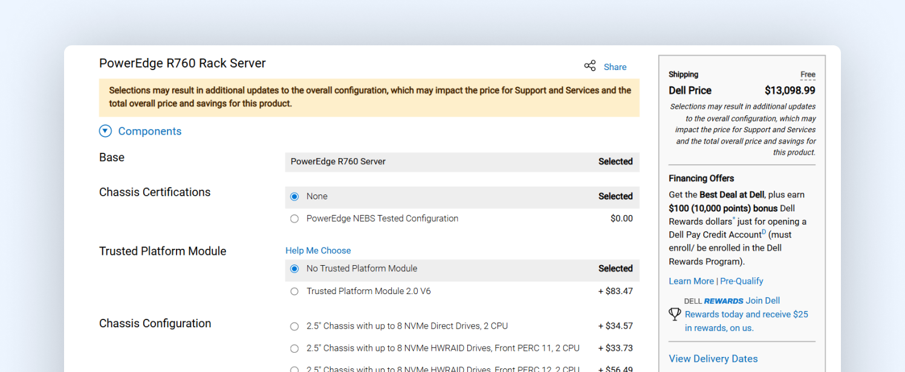This screenshot has height=372, width=905.
Task: Choose No Trusted Platform Module radio
Action: click(294, 269)
